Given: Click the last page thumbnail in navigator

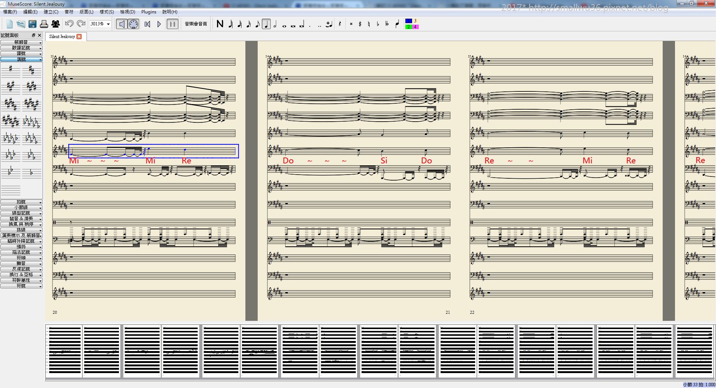Looking at the screenshot, I should [x=695, y=351].
